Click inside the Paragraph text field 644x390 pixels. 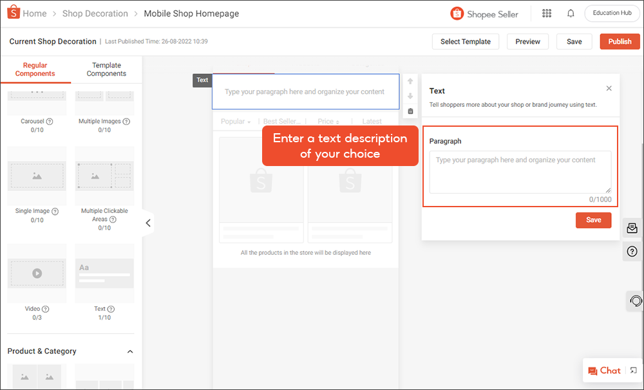click(x=520, y=172)
